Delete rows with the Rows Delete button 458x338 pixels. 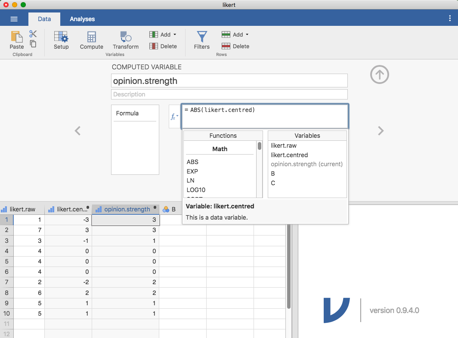[235, 46]
